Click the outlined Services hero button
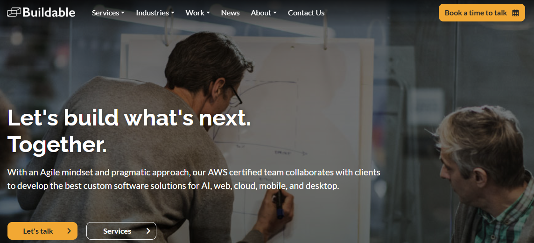Viewport: 534px width, 243px height. 121,231
